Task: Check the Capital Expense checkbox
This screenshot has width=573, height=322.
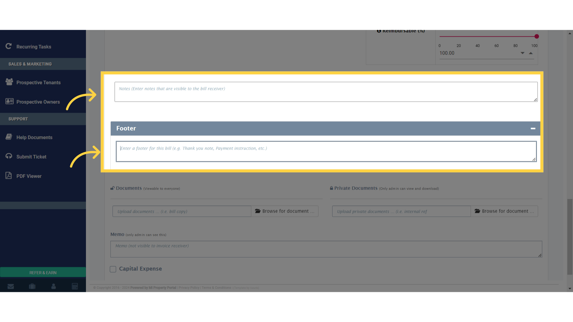Action: pyautogui.click(x=113, y=269)
